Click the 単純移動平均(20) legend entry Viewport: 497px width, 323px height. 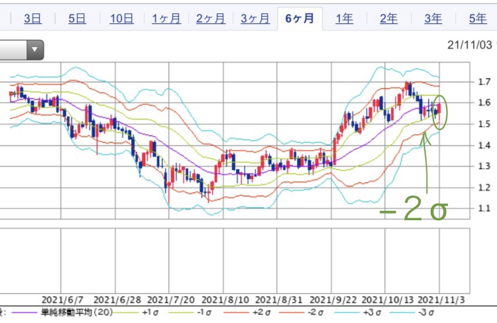77,312
